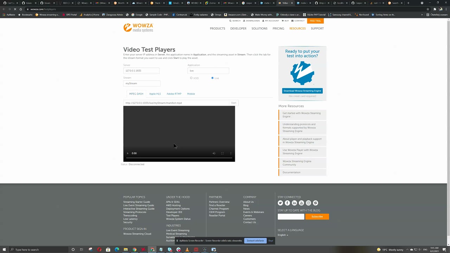Select the Live radio button
Screen dimensions: 450x253
(x=212, y=78)
